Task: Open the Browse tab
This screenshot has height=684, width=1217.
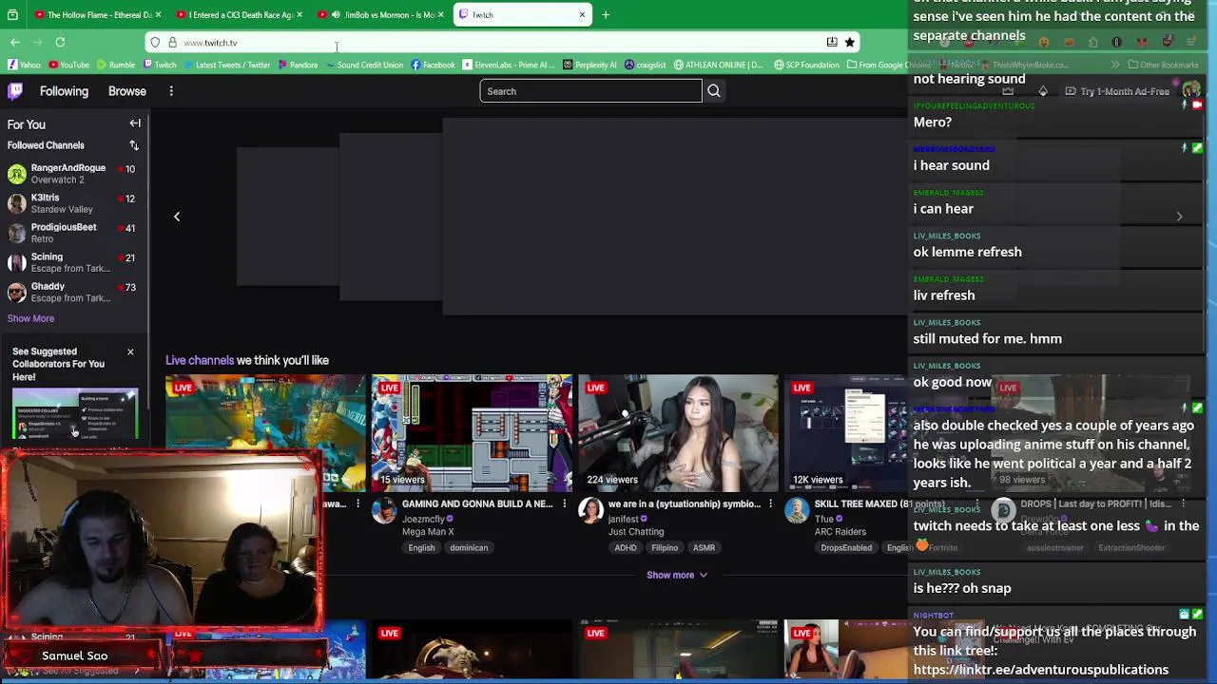Action: coord(126,91)
